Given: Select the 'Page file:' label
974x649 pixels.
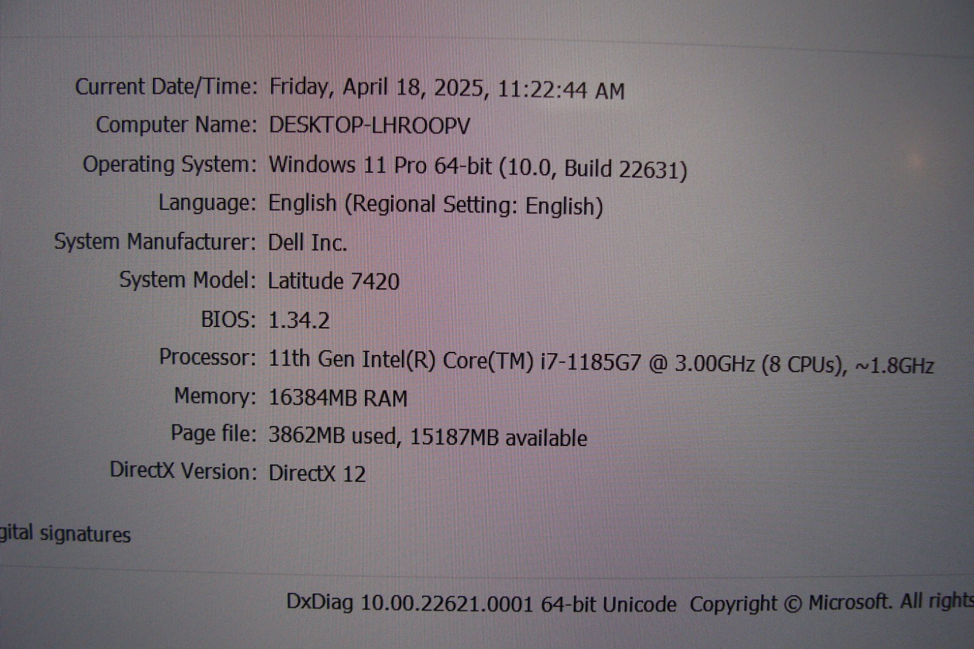Looking at the screenshot, I should tap(214, 433).
